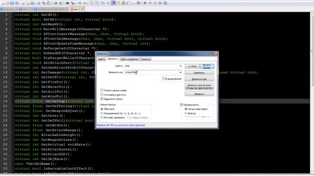Viewport: 314px width, 176px height.
Task: Click code line 'char *GetObjName();'
Action: [36, 164]
